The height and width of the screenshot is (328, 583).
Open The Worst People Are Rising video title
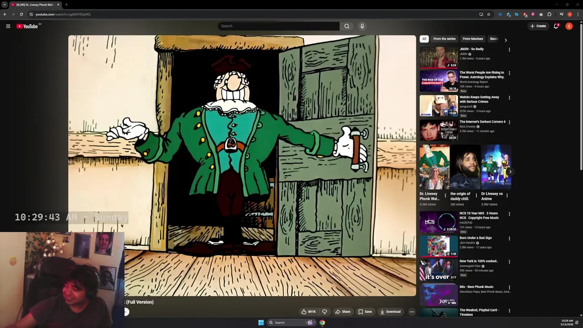coord(482,75)
